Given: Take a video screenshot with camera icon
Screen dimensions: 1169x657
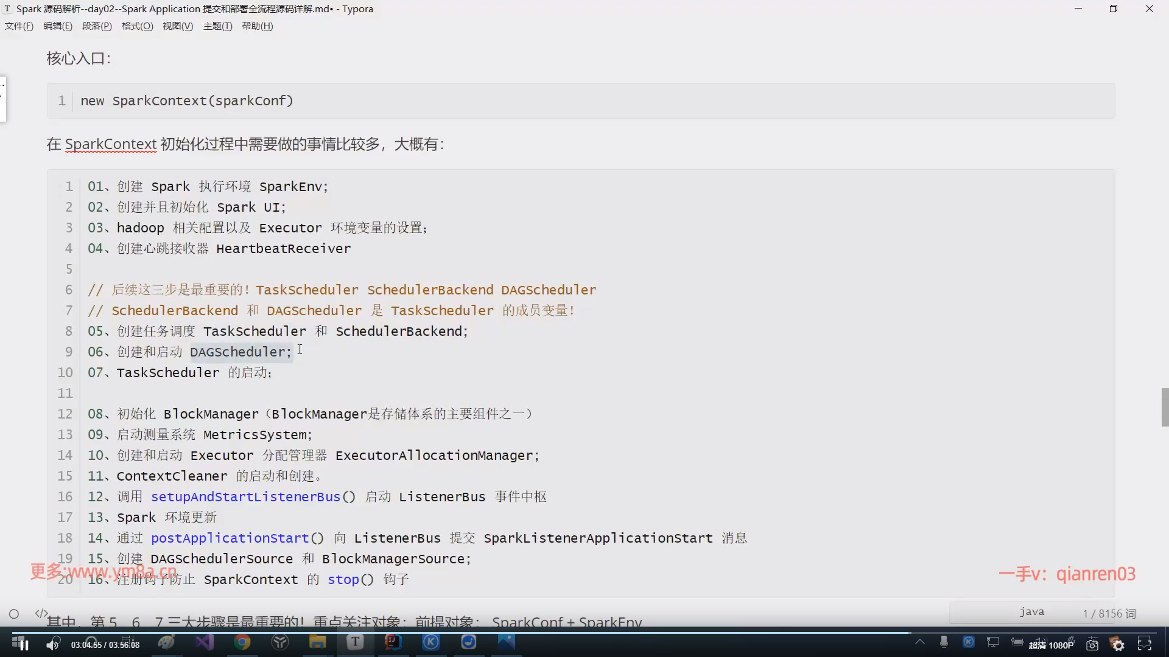Looking at the screenshot, I should (1092, 645).
